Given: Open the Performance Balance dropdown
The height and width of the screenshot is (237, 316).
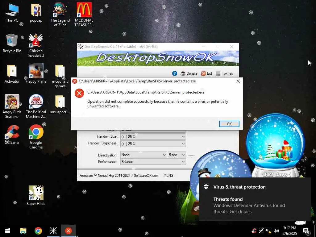Looking at the screenshot, I should click(153, 162).
